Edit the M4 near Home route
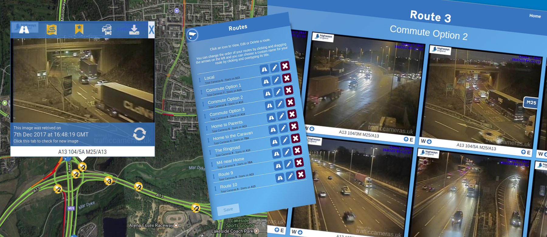The height and width of the screenshot is (237, 547). (287, 152)
